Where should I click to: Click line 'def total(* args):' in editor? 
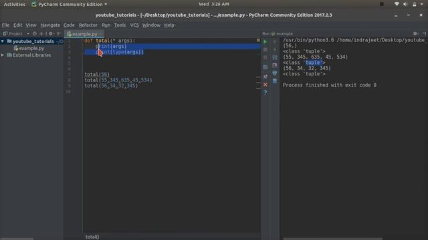[x=110, y=41]
